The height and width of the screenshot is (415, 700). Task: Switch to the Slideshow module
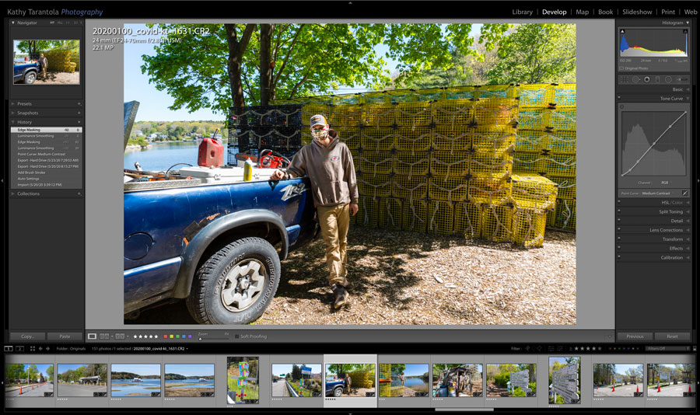[x=637, y=12]
